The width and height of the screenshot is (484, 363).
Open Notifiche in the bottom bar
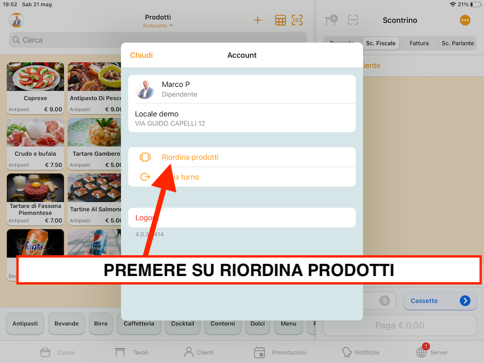361,352
